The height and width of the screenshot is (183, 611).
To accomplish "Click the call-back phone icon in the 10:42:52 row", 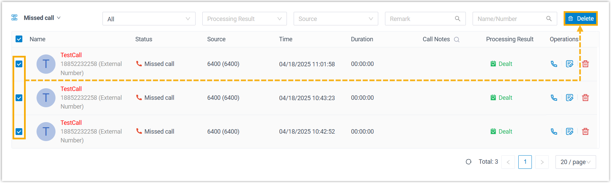I will point(554,132).
